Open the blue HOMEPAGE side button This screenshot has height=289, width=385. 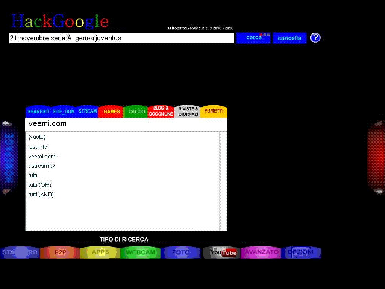point(9,158)
